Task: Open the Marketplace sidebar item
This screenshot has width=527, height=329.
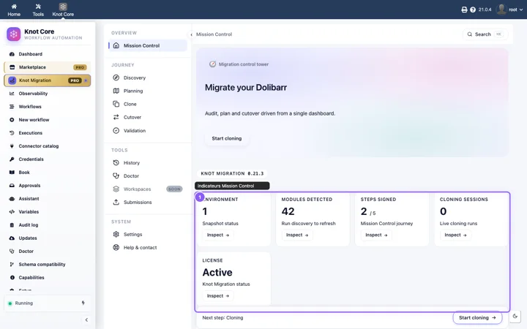Action: pos(48,67)
